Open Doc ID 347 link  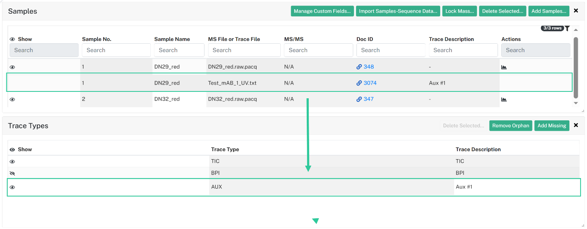click(x=368, y=99)
